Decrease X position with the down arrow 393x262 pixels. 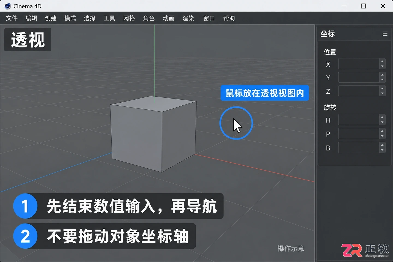(382, 66)
